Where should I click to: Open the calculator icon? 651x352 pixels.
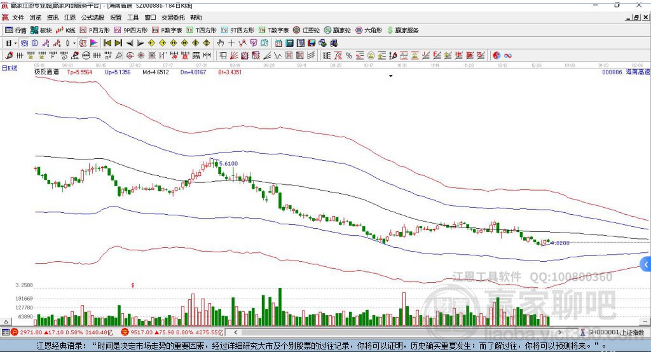point(289,43)
